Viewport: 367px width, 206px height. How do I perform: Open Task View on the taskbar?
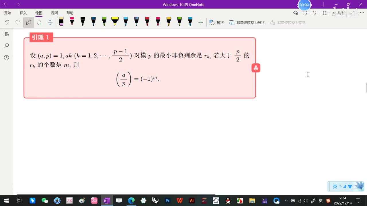19,201
